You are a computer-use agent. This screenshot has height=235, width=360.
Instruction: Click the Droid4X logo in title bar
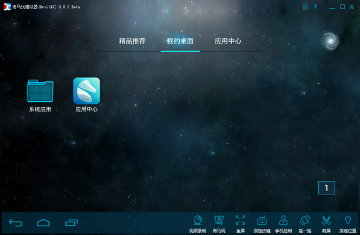tap(7, 7)
